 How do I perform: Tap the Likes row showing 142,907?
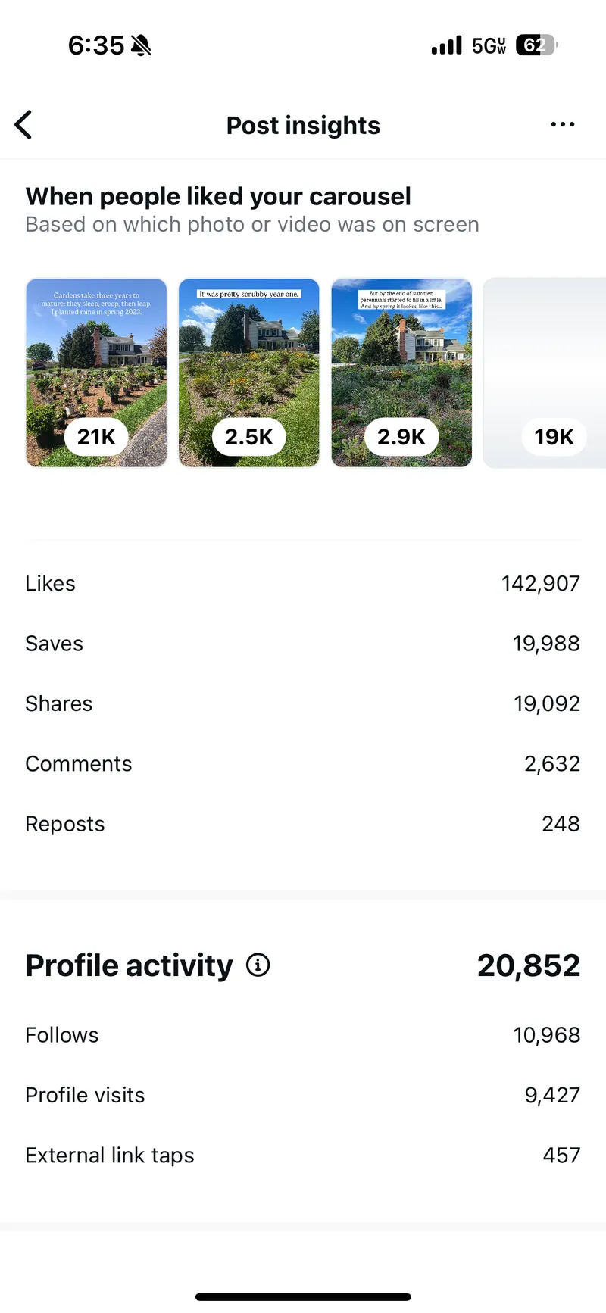pos(303,583)
